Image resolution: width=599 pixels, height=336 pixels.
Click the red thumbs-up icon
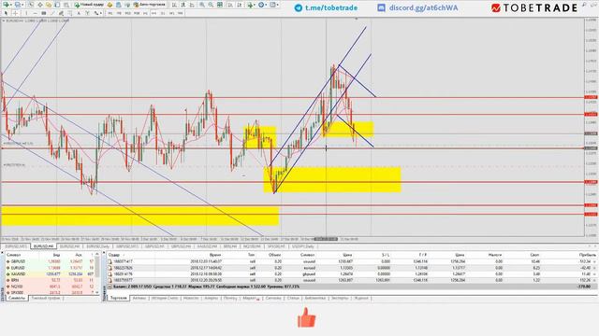coord(306,317)
